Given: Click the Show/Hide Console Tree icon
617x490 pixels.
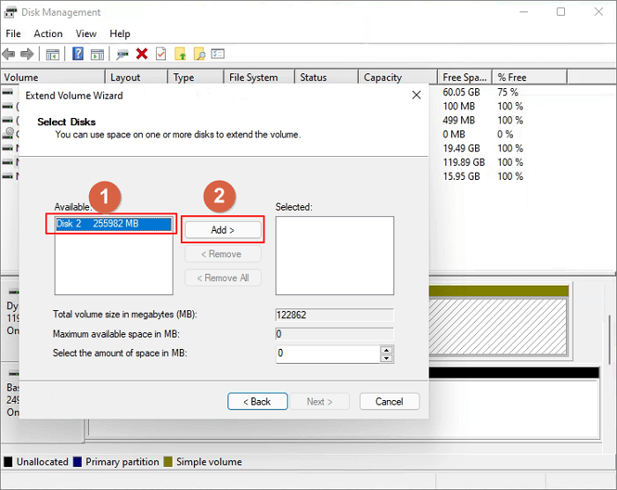Looking at the screenshot, I should click(53, 54).
